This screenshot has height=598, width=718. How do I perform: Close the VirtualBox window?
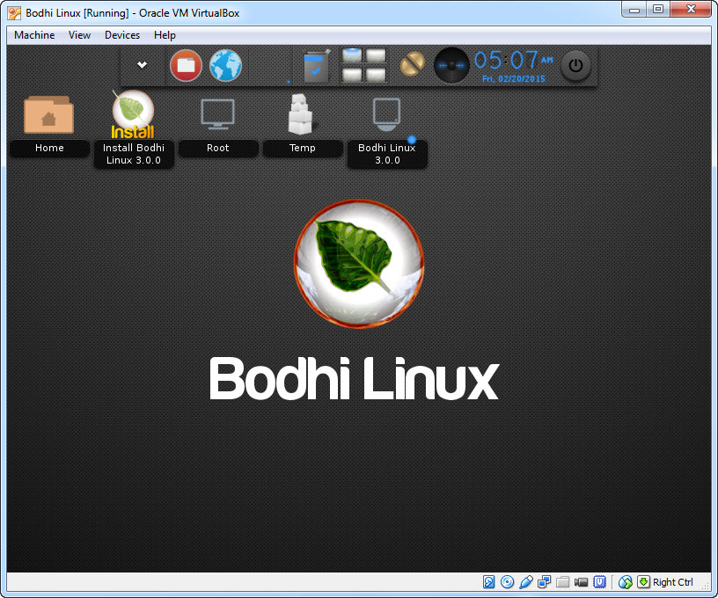point(691,10)
